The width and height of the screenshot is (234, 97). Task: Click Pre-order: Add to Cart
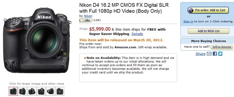click(x=208, y=10)
